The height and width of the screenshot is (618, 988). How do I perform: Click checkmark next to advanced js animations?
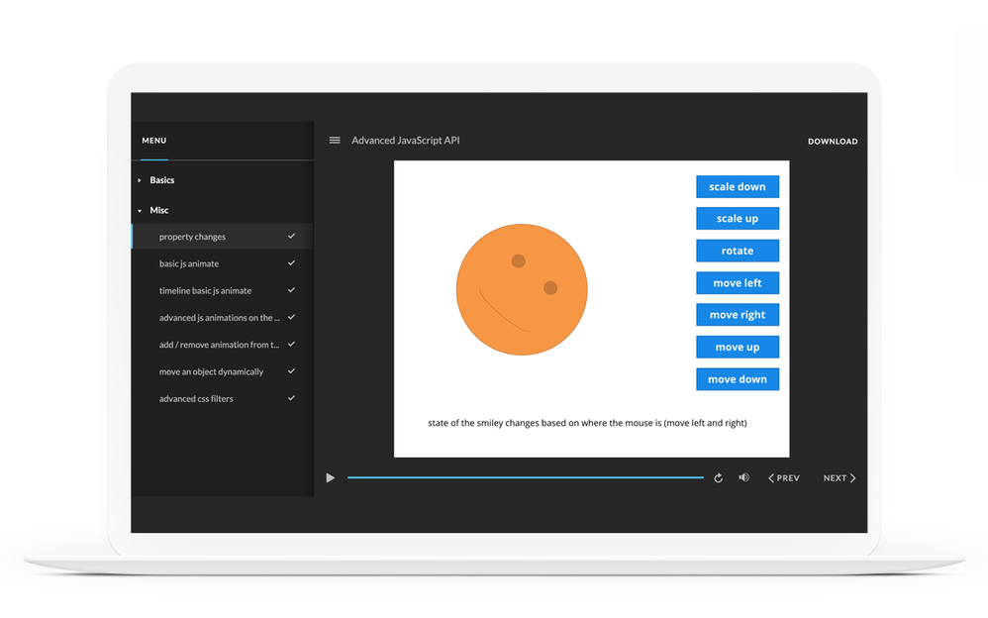coord(291,317)
